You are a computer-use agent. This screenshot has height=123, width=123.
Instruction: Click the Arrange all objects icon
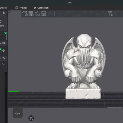pyautogui.click(x=44, y=14)
